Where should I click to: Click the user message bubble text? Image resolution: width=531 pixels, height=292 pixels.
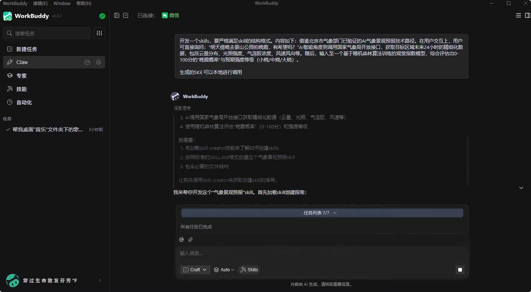click(x=321, y=56)
